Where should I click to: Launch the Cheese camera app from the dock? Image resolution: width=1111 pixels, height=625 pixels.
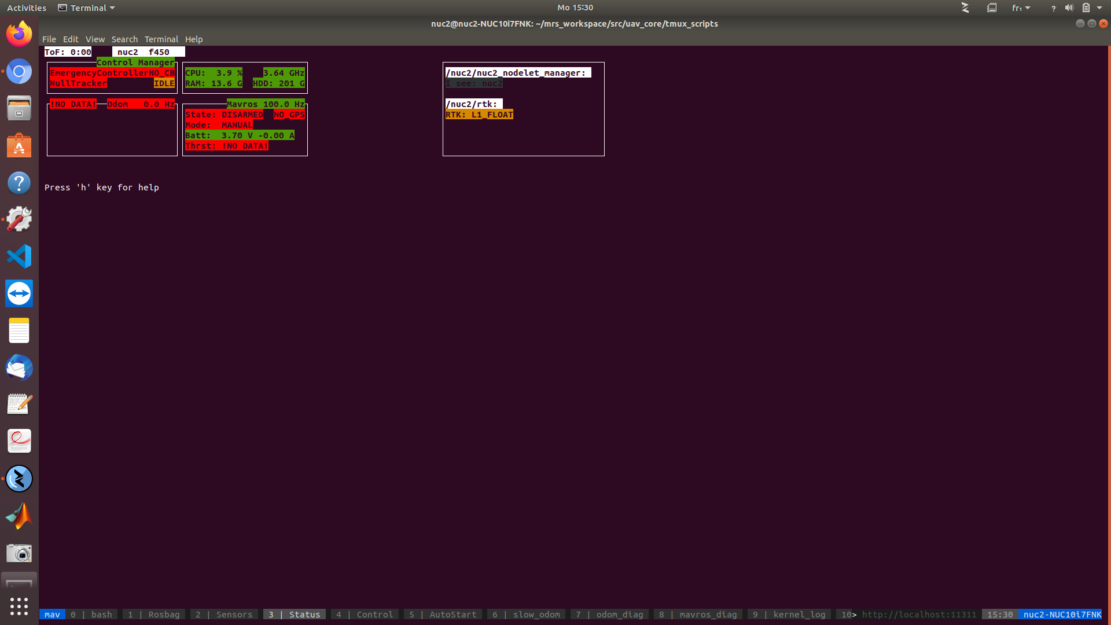pyautogui.click(x=19, y=553)
